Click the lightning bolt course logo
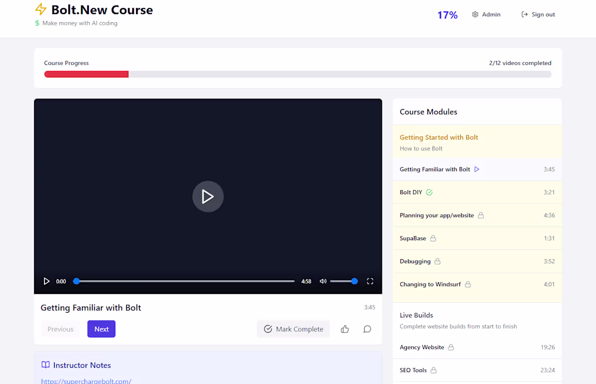The width and height of the screenshot is (596, 384). point(41,9)
